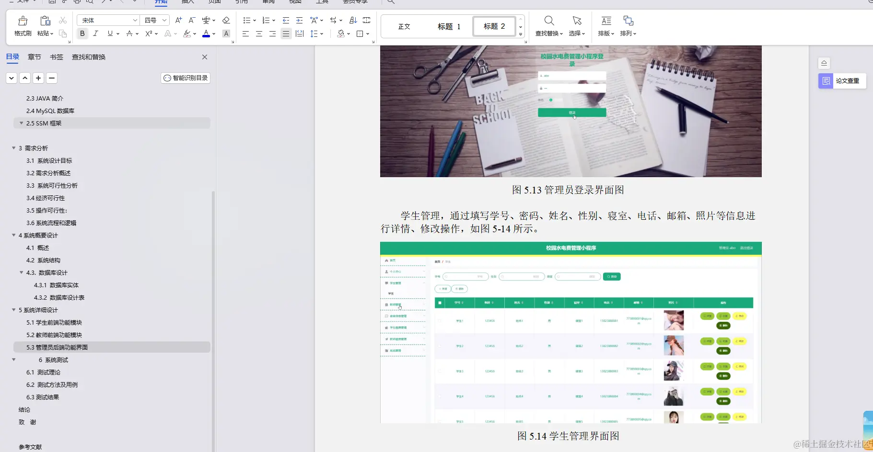Viewport: 873px width, 452px height.
Task: Apply text highlight color
Action: 187,34
